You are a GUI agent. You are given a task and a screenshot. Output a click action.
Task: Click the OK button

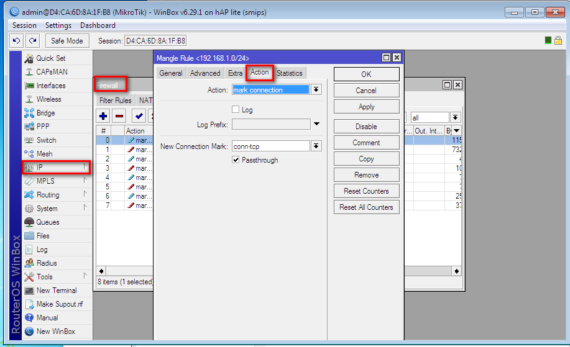(x=367, y=74)
